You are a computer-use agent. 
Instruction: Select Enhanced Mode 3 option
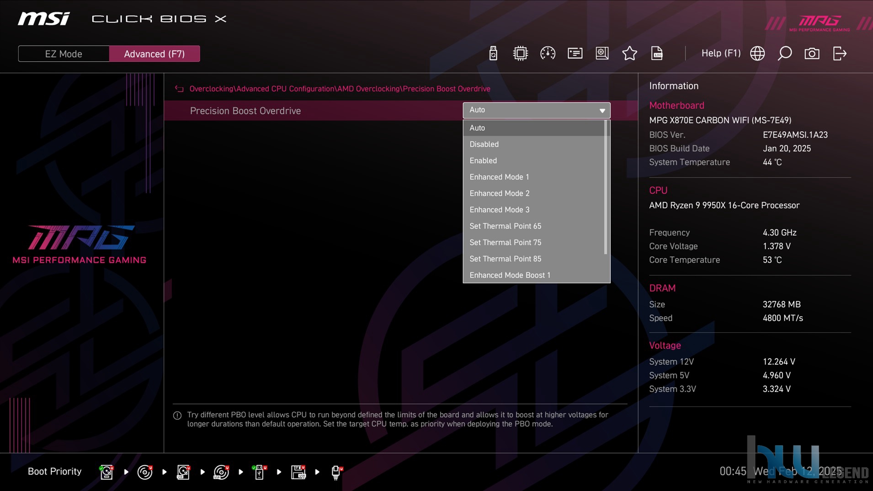[534, 210]
